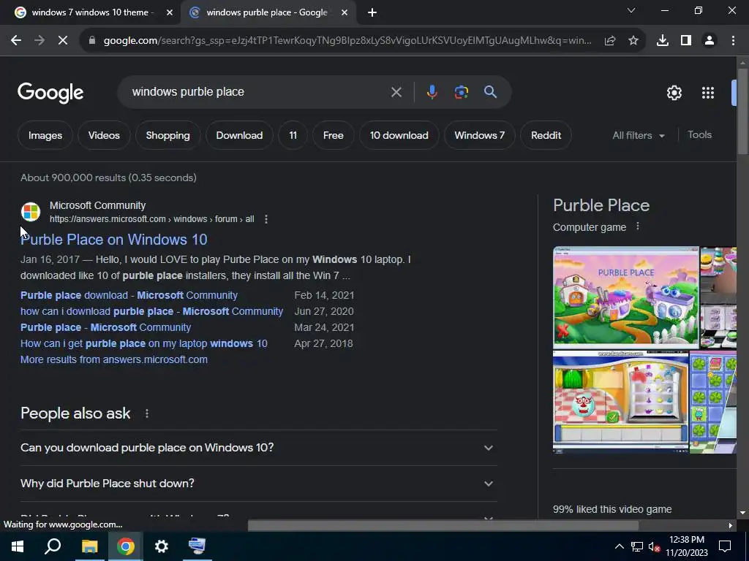
Task: Expand Can you download purble place question
Action: tap(258, 448)
